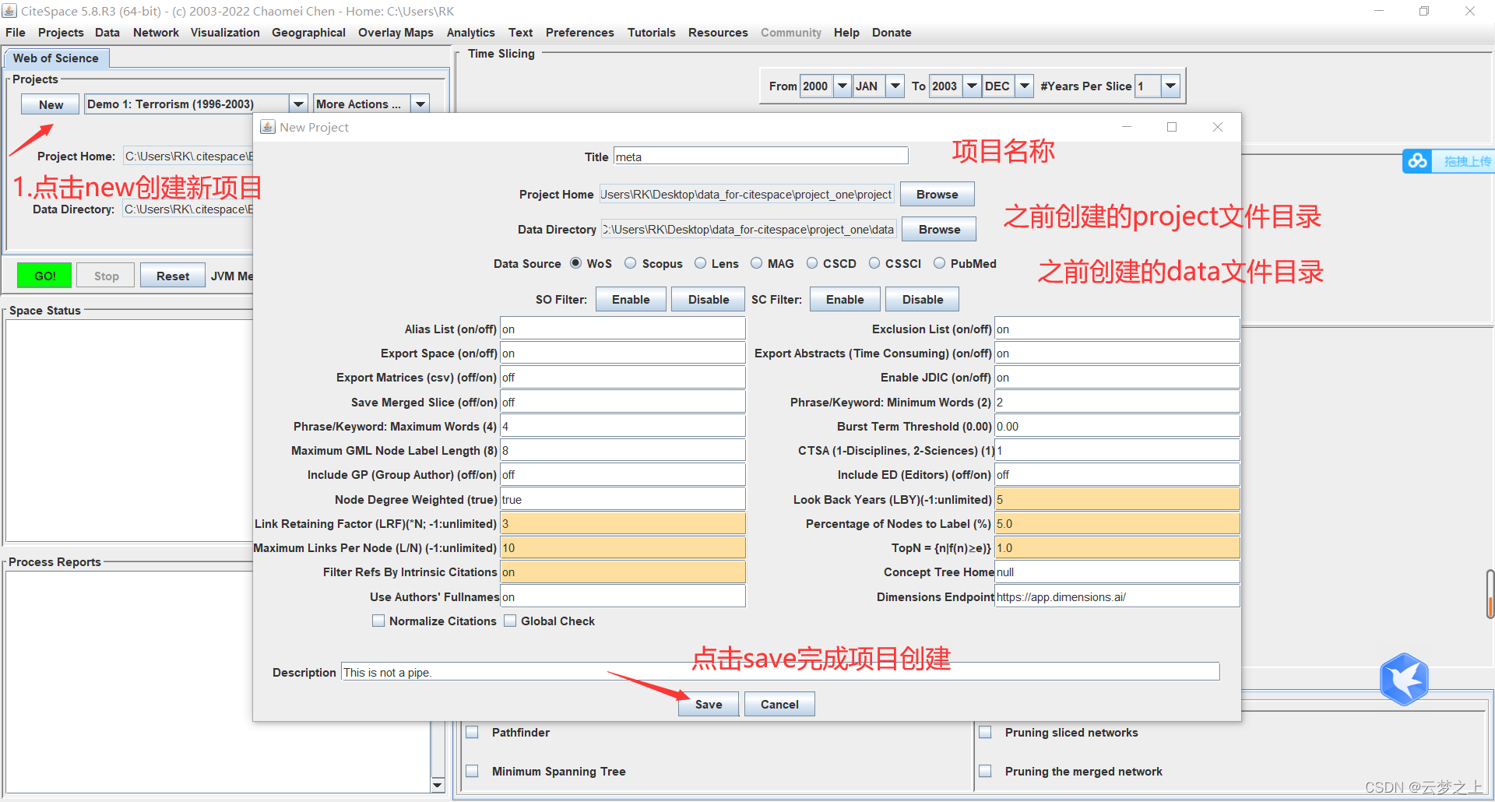1495x802 pixels.
Task: Click the Description text field
Action: [x=780, y=672]
